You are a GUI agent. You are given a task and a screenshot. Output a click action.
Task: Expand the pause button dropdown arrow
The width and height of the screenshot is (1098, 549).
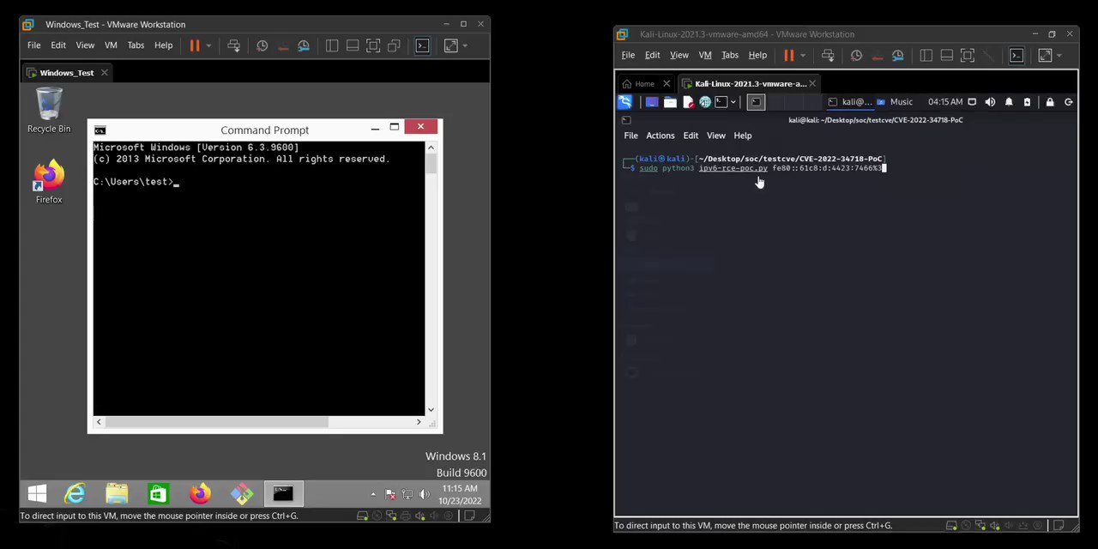pyautogui.click(x=209, y=45)
